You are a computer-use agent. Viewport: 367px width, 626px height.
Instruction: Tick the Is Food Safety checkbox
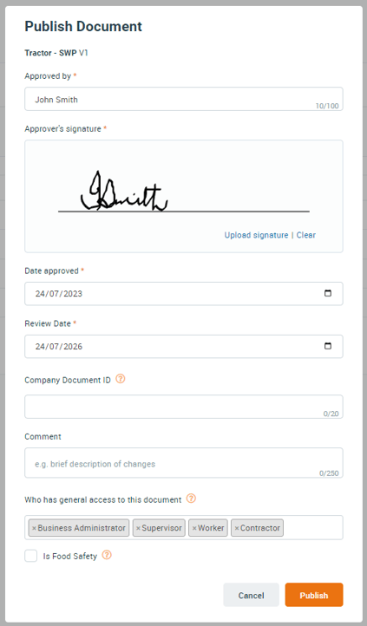click(x=30, y=556)
